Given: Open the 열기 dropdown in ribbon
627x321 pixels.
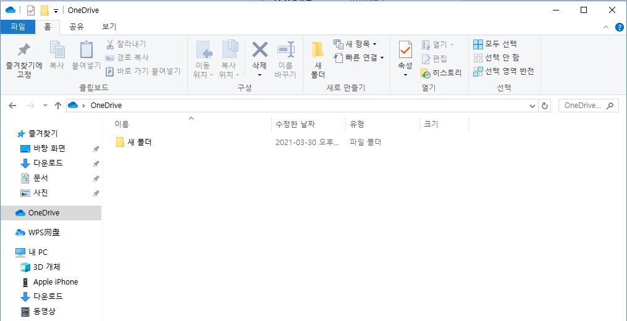Looking at the screenshot, I should point(452,44).
